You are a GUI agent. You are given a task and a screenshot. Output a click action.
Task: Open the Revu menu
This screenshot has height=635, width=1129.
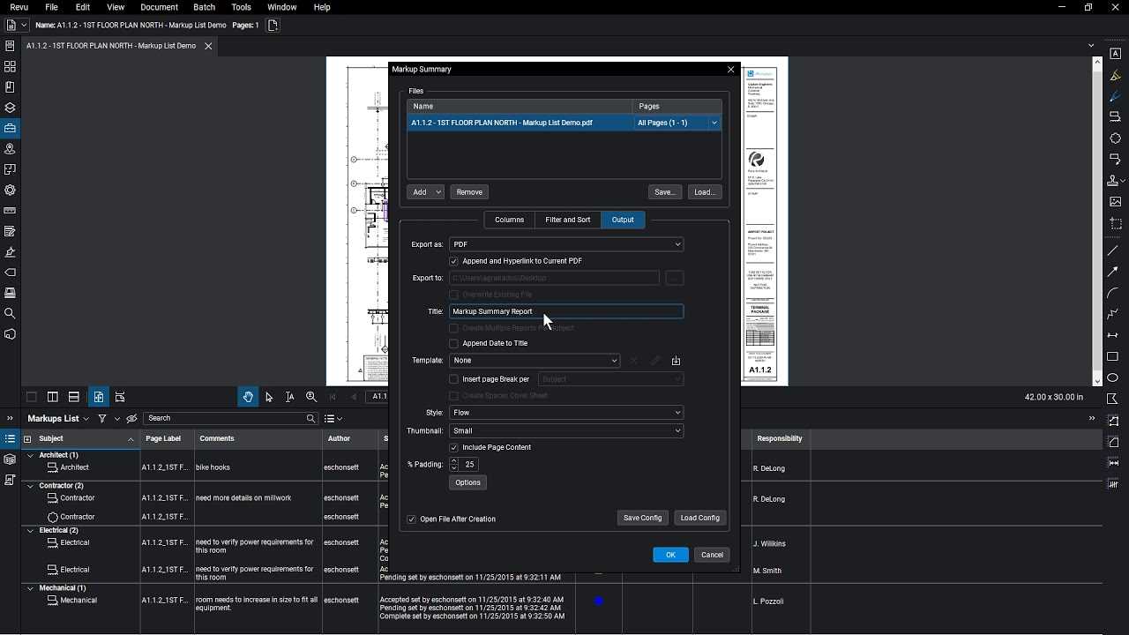(19, 7)
